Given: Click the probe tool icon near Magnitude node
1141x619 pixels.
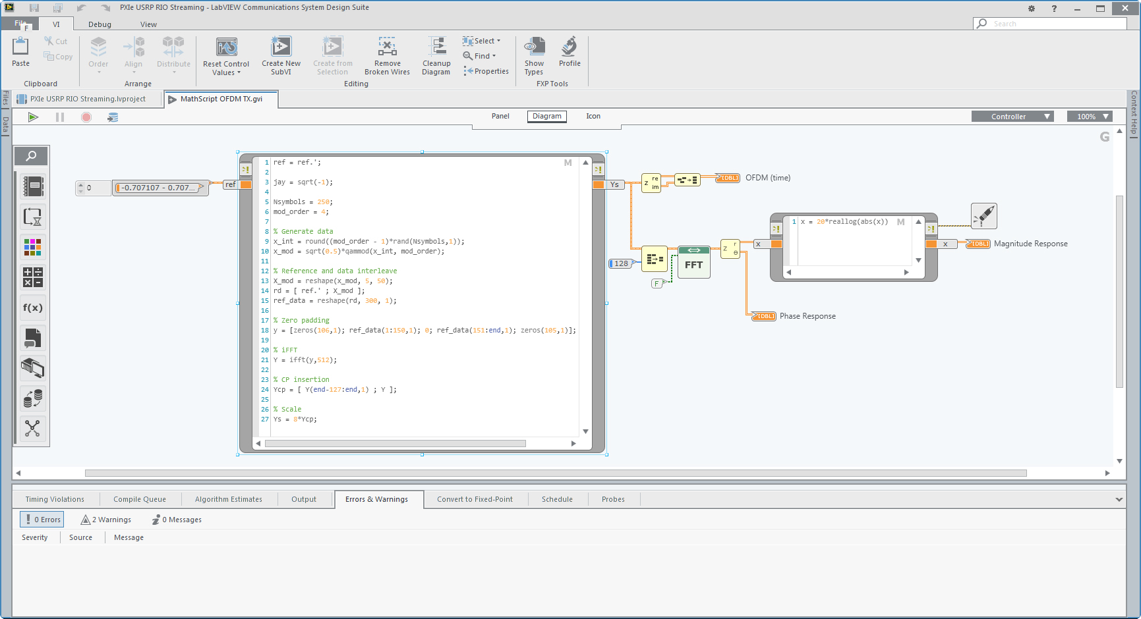Looking at the screenshot, I should (983, 216).
